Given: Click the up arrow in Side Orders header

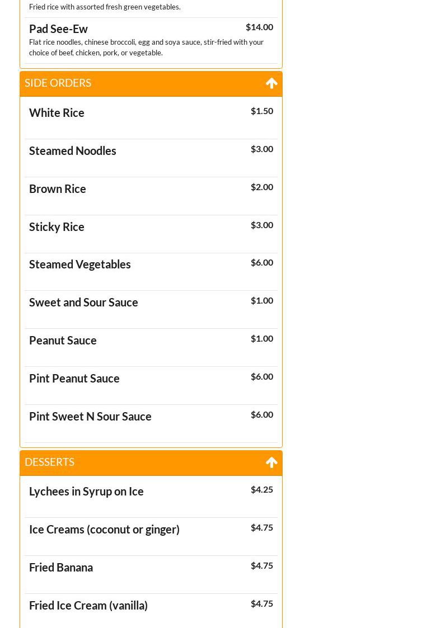Looking at the screenshot, I should 271,83.
